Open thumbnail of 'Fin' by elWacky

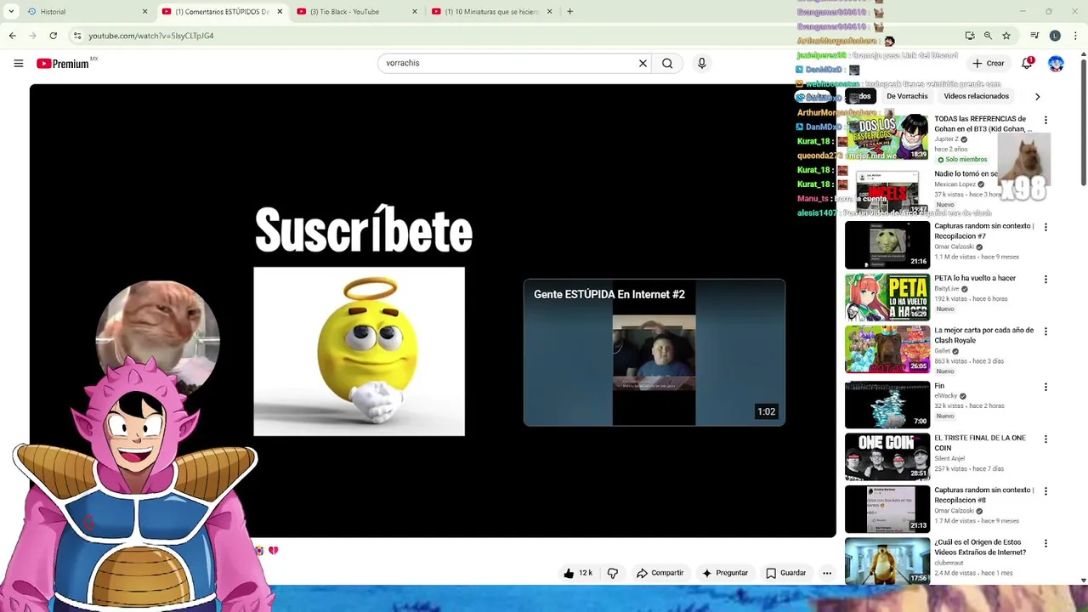coord(887,405)
